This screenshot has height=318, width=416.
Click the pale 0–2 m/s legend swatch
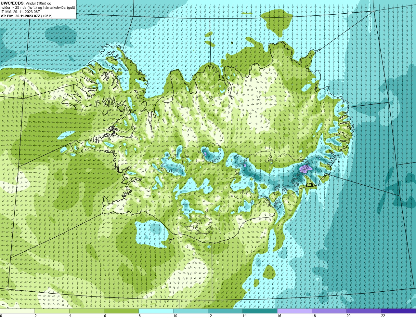point(17,311)
